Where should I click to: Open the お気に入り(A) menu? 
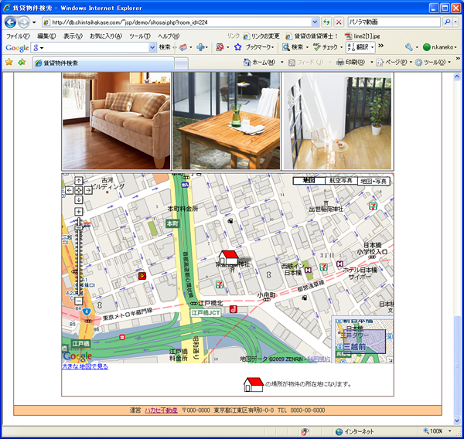(106, 36)
